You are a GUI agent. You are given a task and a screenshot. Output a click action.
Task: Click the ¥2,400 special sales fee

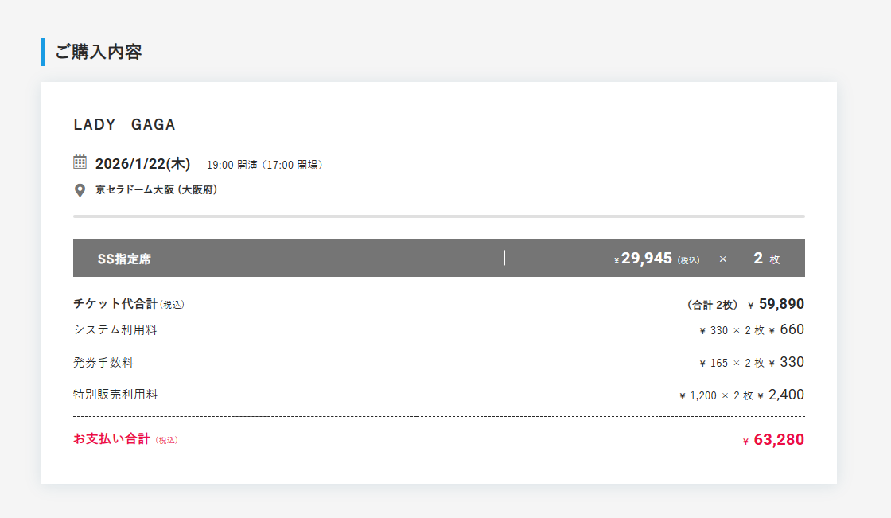click(780, 395)
